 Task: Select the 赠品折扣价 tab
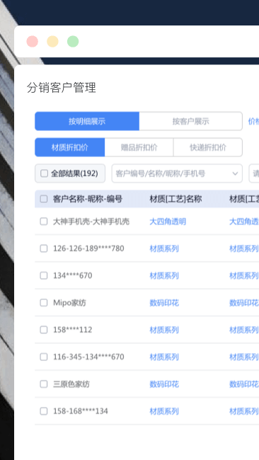(139, 147)
